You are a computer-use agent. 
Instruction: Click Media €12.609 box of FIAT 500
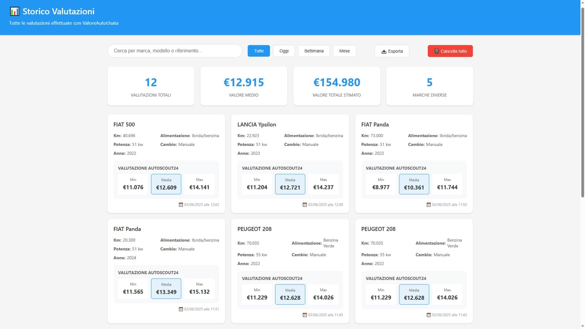[x=166, y=184]
